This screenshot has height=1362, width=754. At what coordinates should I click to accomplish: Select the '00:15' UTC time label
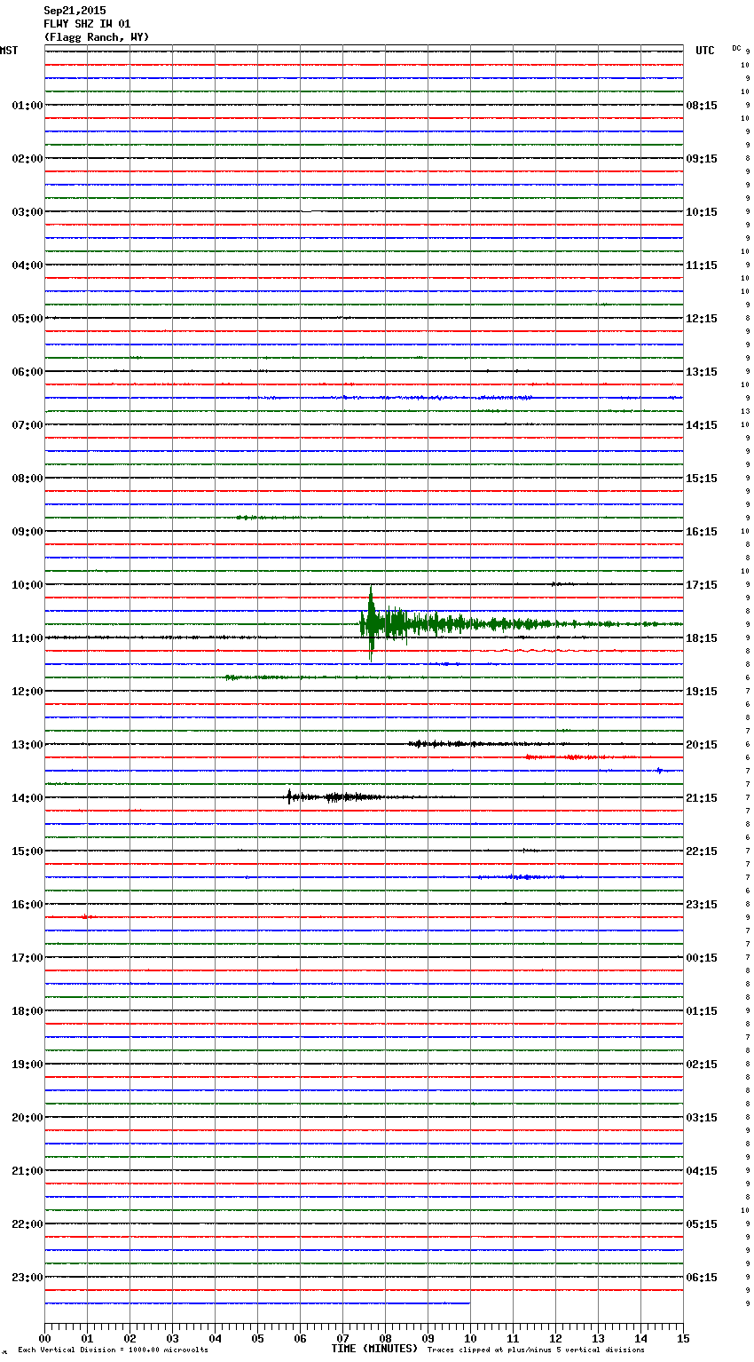702,958
